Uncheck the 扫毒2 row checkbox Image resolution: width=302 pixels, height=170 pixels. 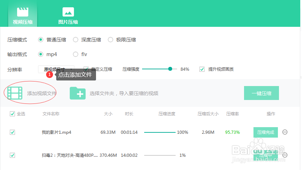point(12,155)
